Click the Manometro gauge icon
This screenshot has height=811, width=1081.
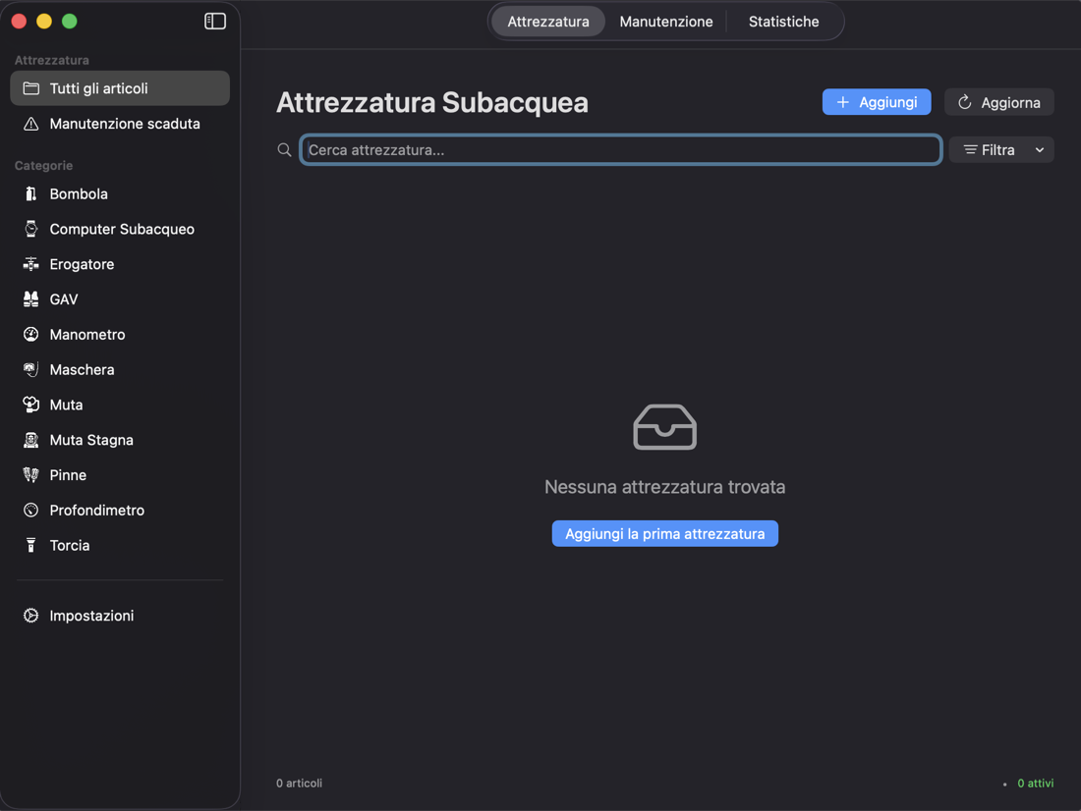(x=31, y=335)
